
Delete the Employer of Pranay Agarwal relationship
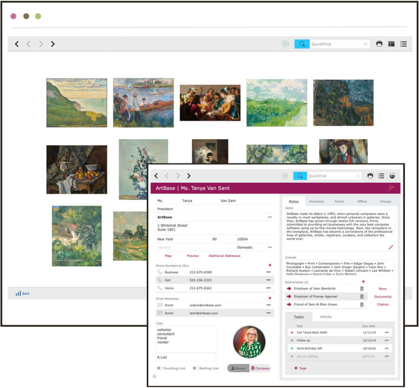pyautogui.click(x=362, y=297)
